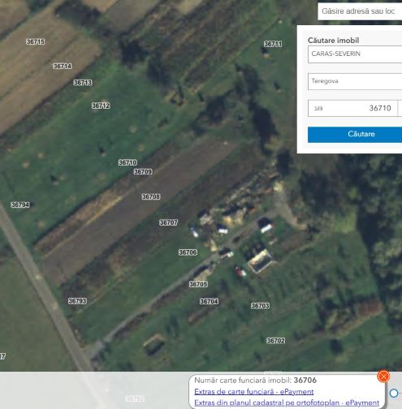Select parcel label 36794 near the road
This screenshot has height=409, width=402.
[20, 204]
